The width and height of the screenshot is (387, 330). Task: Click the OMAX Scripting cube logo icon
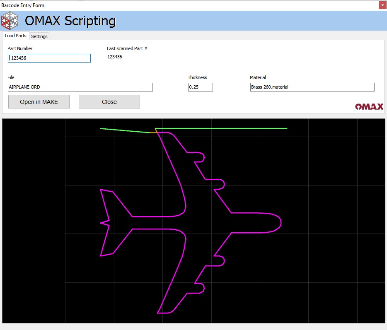pyautogui.click(x=10, y=20)
